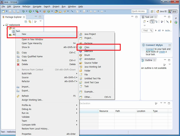
Task: Choose Folder in the New submenu
Action: point(96,71)
